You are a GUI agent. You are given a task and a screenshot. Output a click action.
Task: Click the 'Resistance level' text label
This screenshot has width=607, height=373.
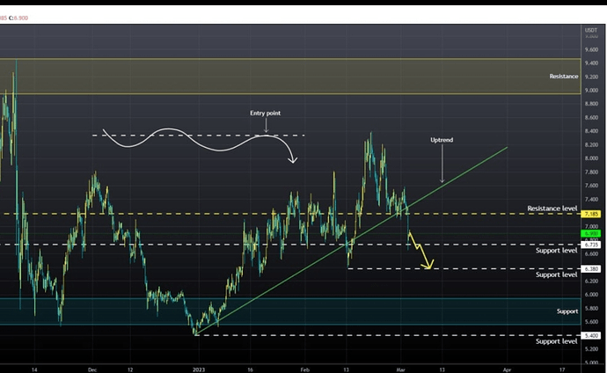(x=552, y=208)
